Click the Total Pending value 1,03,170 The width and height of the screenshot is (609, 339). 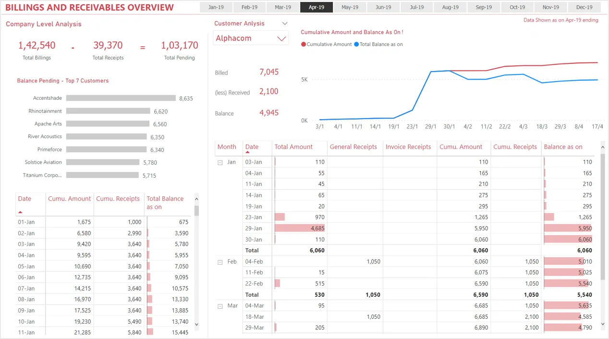coord(180,46)
